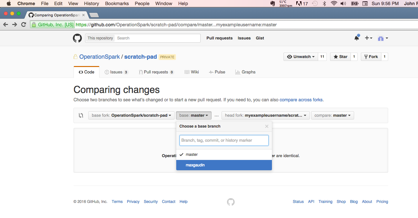
Task: Open Pull requests in the top navigation
Action: 220,38
